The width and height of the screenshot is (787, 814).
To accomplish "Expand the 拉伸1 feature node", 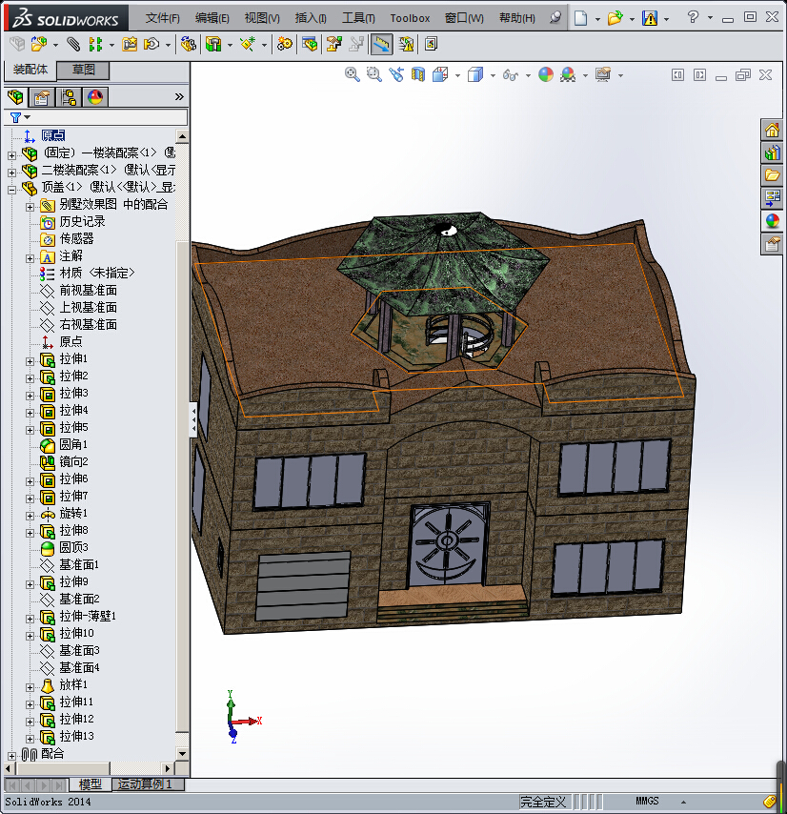I will click(30, 359).
